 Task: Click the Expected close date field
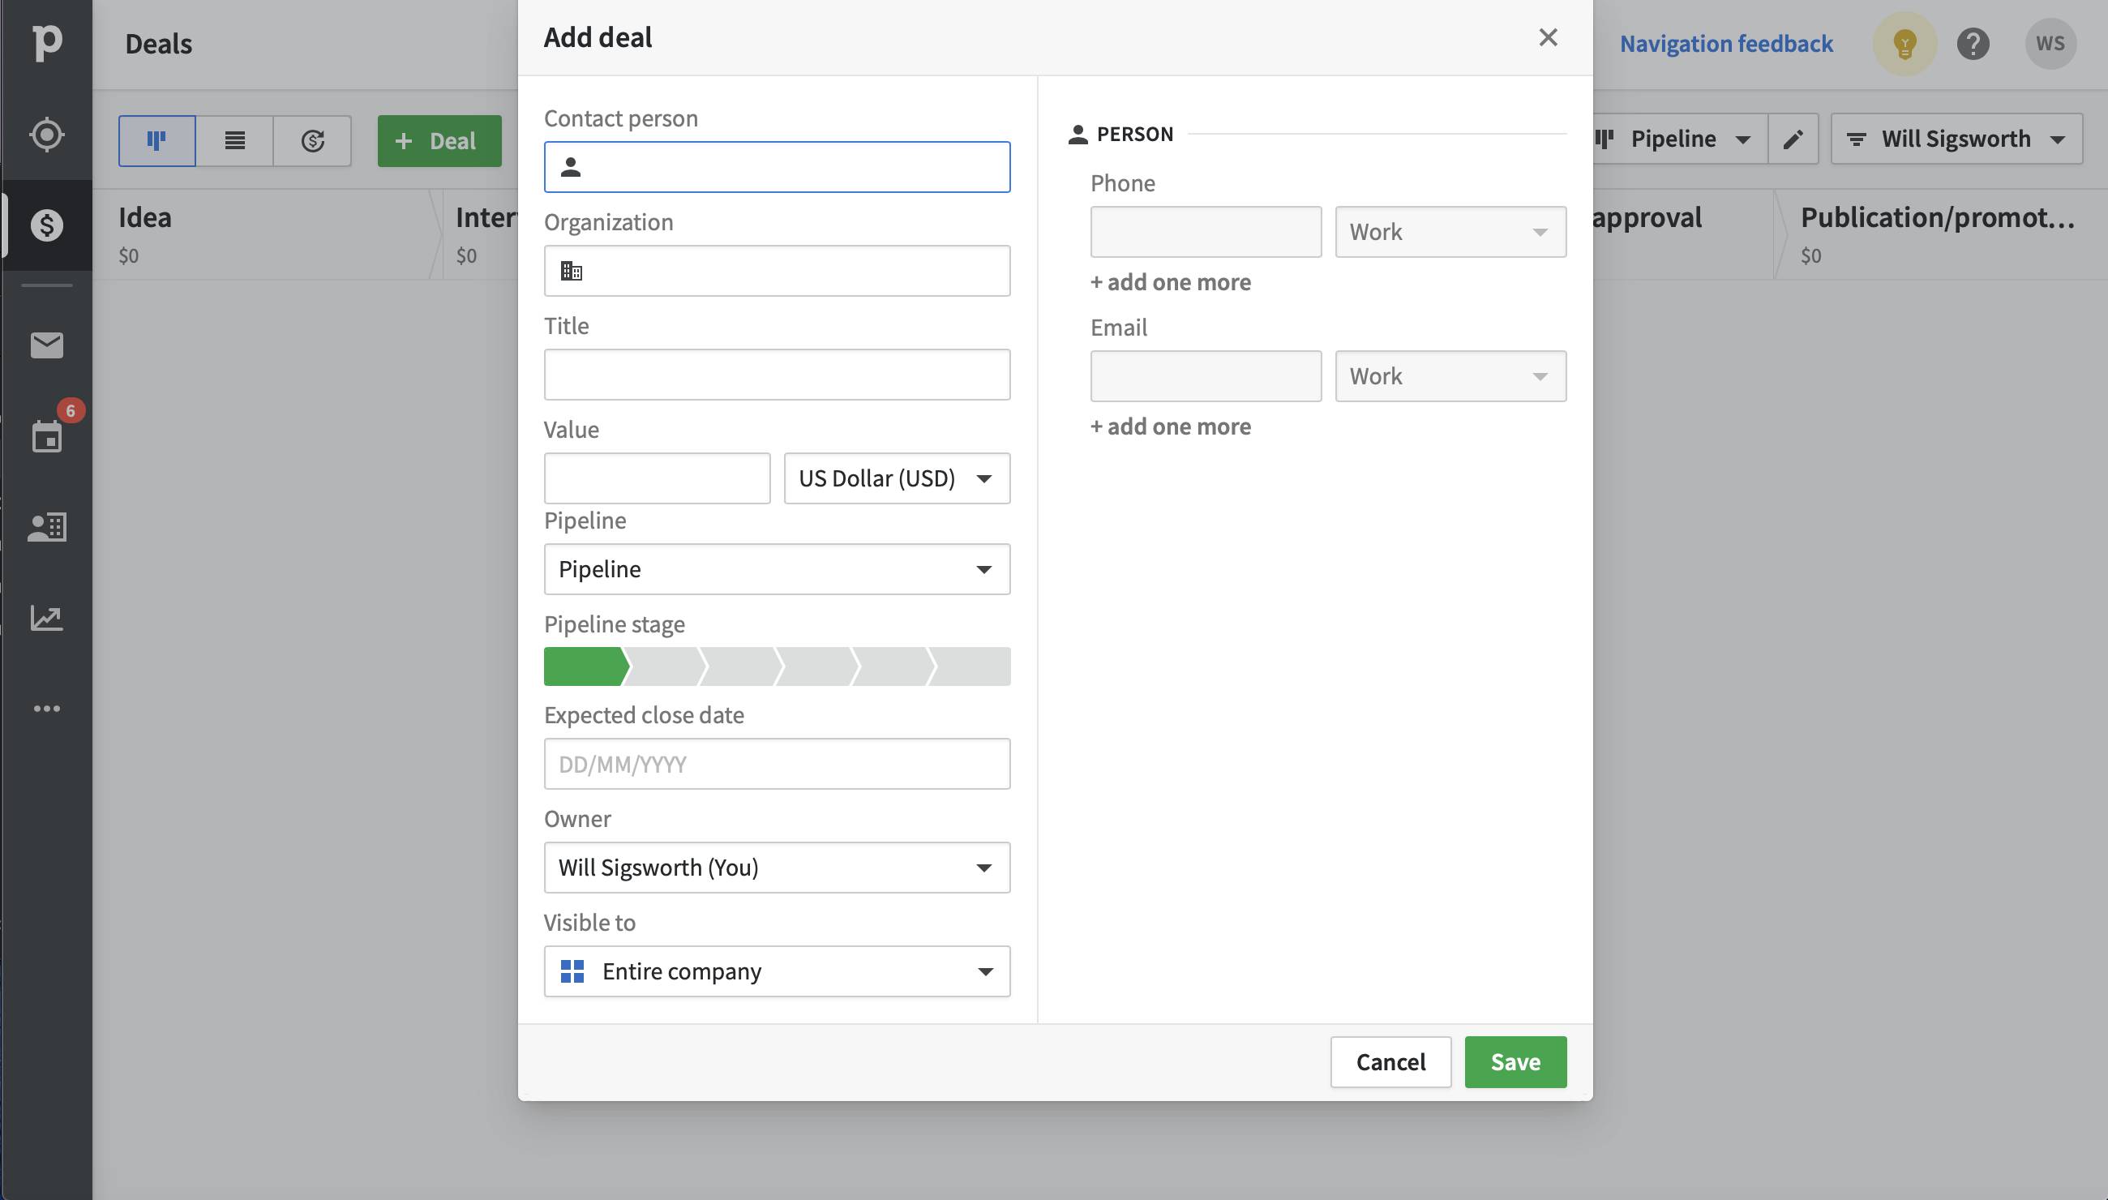point(775,763)
